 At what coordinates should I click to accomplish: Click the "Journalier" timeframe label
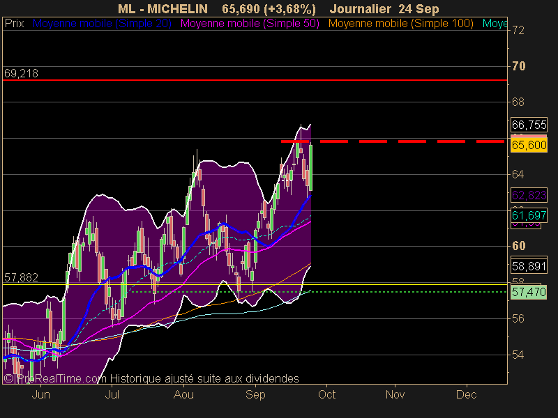pos(360,9)
